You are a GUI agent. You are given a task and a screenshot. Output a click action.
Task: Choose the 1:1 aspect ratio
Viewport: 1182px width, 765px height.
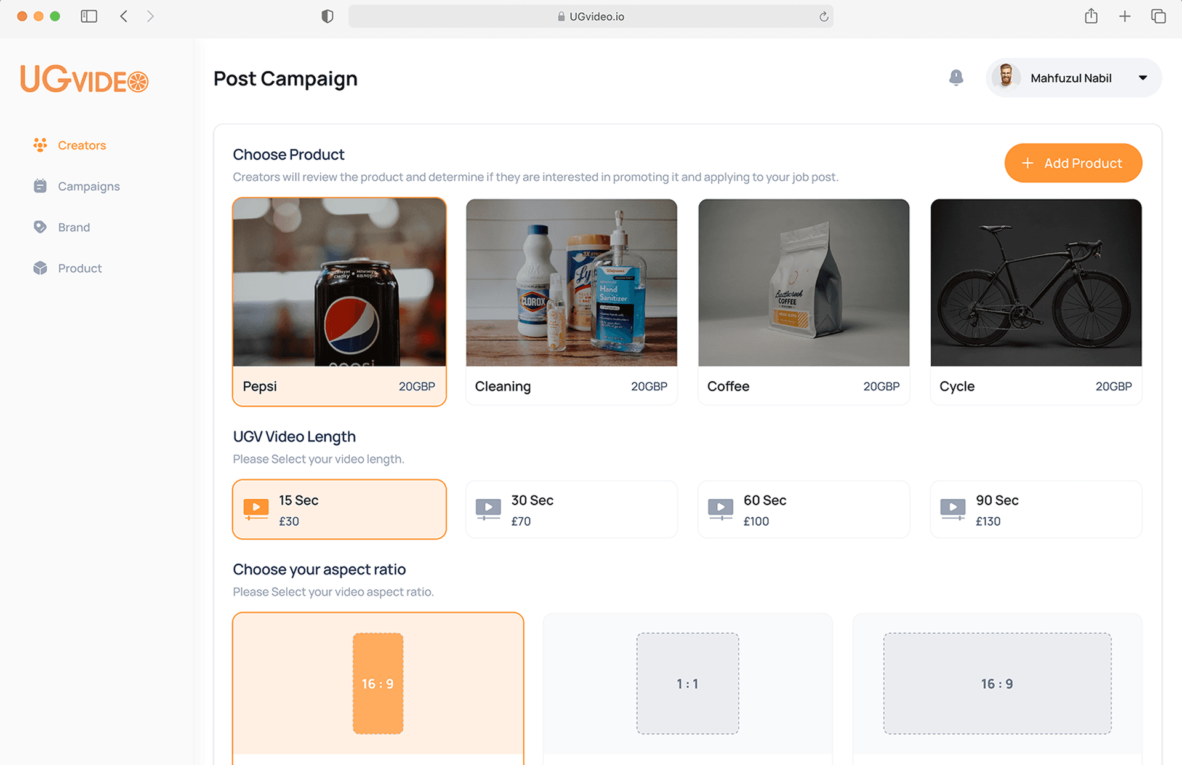click(687, 683)
